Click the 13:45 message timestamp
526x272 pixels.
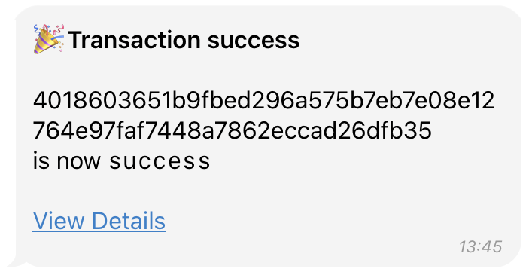(480, 247)
